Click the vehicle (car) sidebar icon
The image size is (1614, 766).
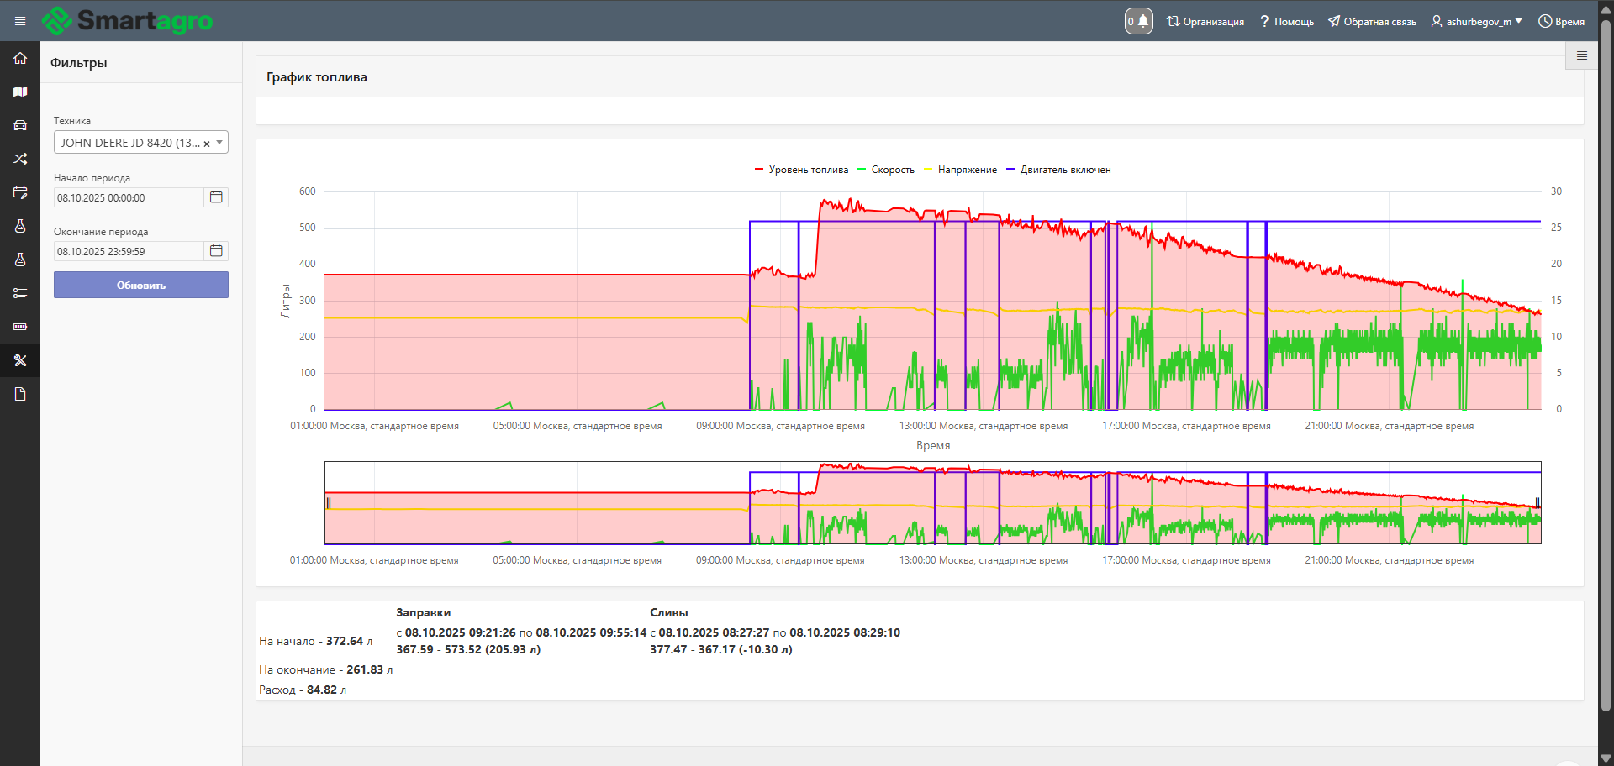(20, 125)
